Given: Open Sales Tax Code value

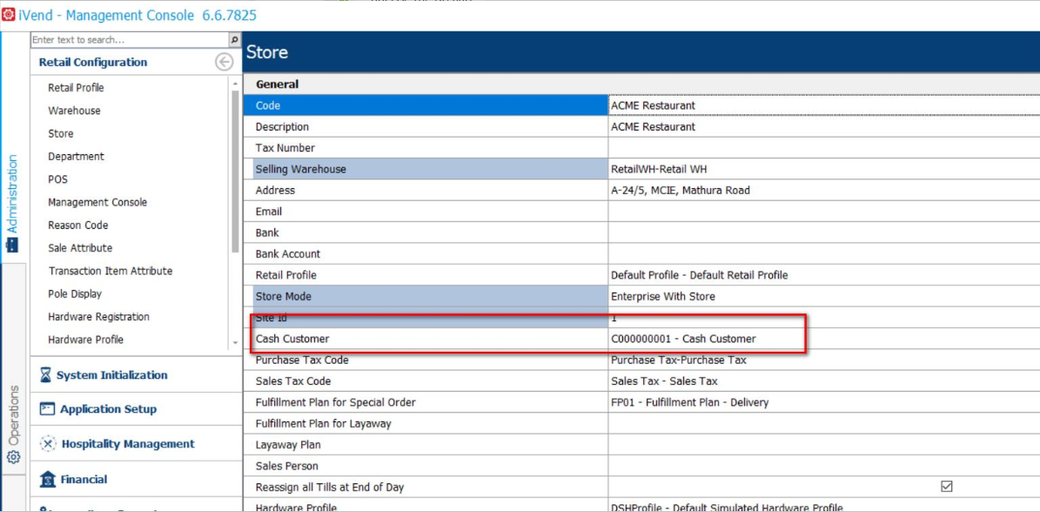Looking at the screenshot, I should (824, 381).
